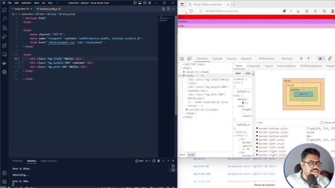Open the Remote Explorer icon in activity bar
The height and width of the screenshot is (188, 335).
click(x=4, y=54)
